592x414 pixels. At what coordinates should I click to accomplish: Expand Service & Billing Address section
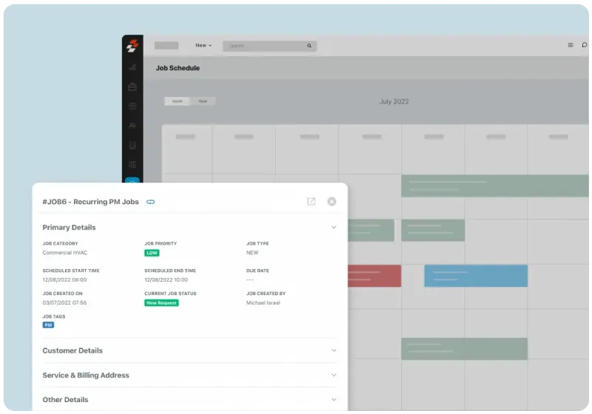(x=334, y=375)
